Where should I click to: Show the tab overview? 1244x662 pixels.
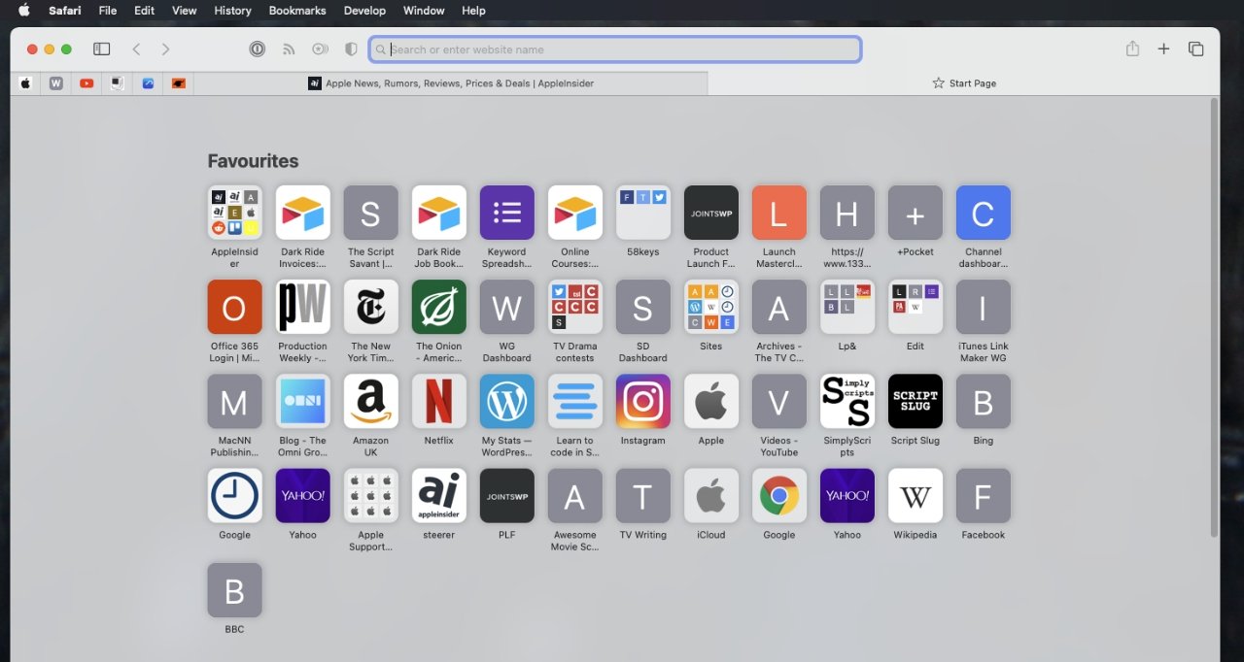(x=1196, y=49)
